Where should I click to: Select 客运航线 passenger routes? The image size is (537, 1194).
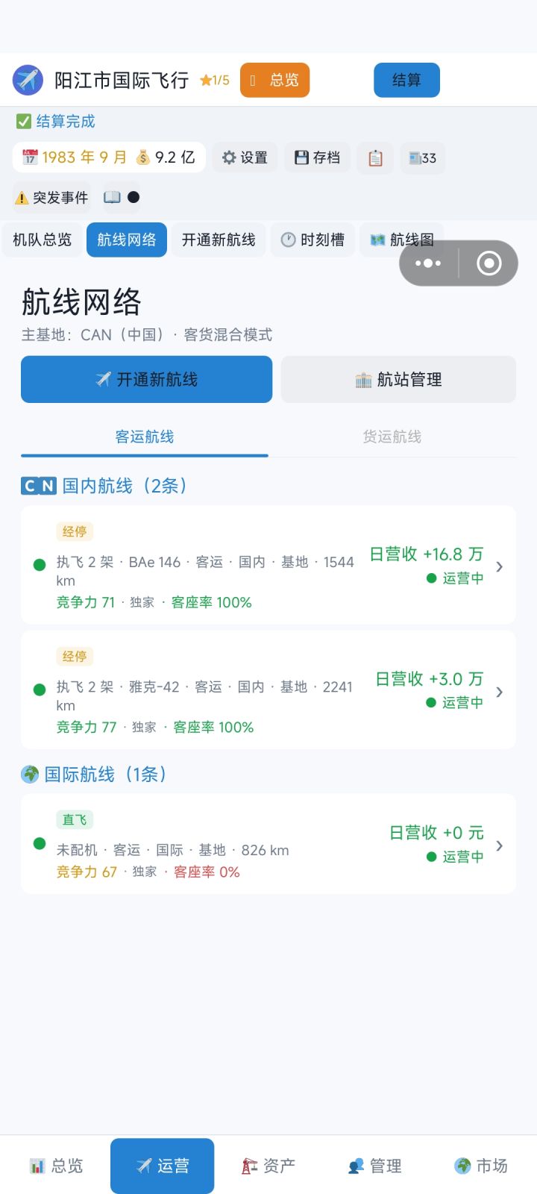[145, 437]
